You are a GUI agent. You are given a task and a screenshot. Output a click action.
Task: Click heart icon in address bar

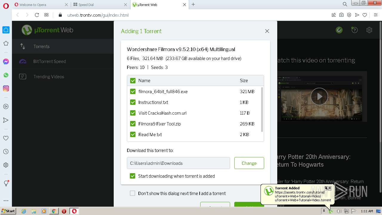pos(365,15)
